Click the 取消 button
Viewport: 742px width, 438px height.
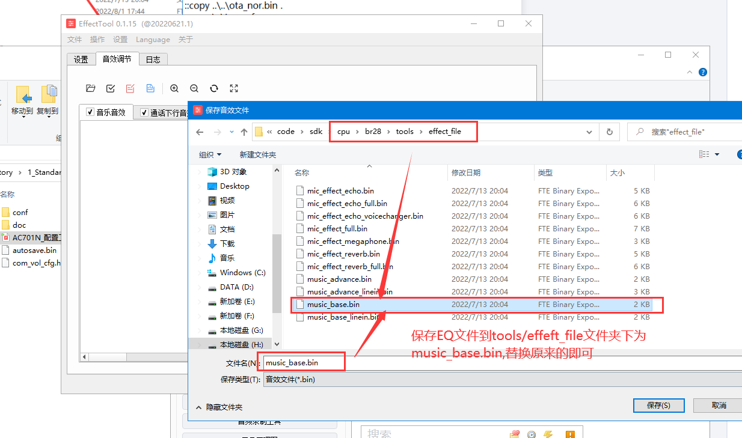[719, 405]
